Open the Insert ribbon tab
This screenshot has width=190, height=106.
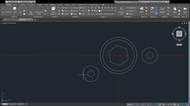pyautogui.click(x=15, y=5)
